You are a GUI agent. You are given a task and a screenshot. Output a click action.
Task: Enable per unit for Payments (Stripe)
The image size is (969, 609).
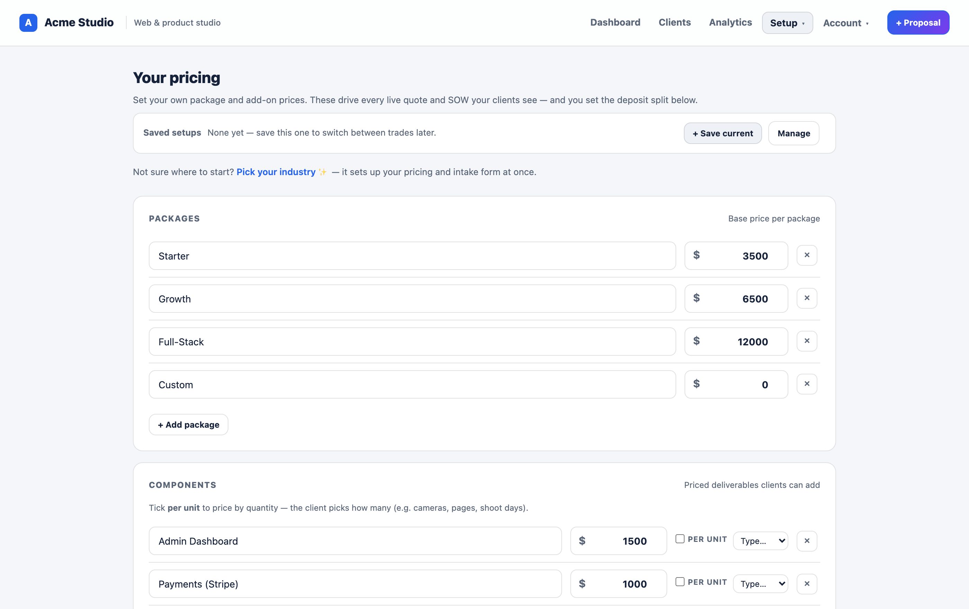tap(680, 582)
